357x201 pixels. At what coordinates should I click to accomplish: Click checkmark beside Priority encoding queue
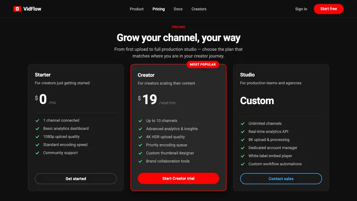tap(140, 145)
